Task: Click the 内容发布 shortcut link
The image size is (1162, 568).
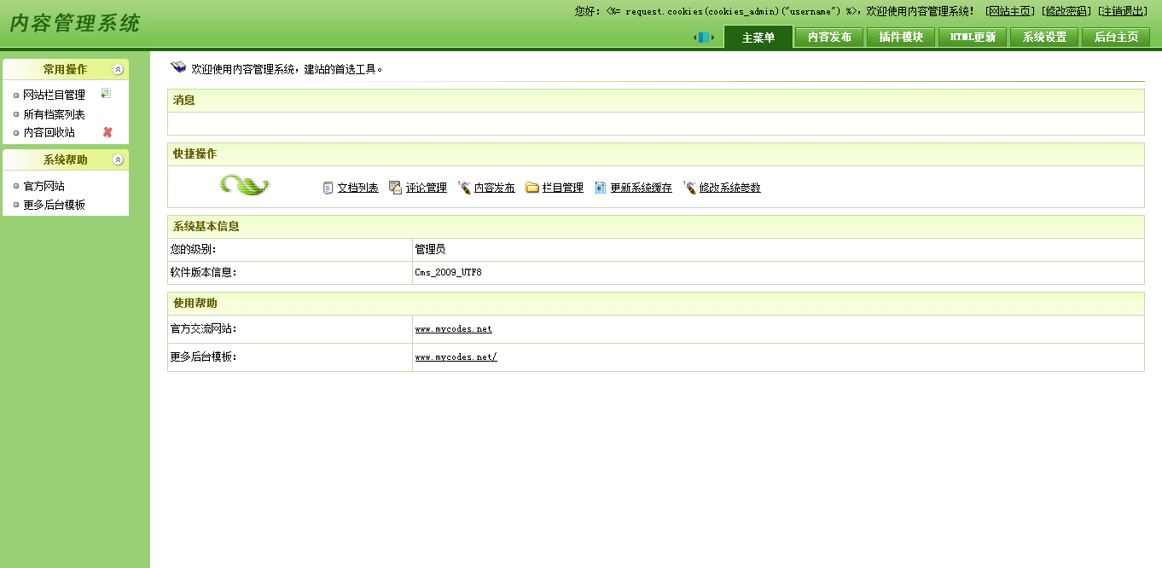Action: [495, 188]
